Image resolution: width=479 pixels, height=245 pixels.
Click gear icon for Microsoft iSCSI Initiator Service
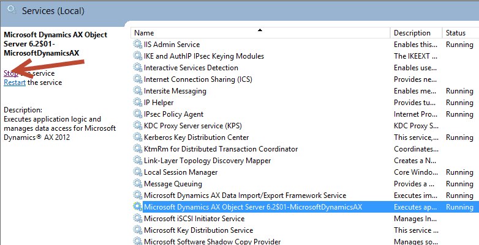pos(137,218)
